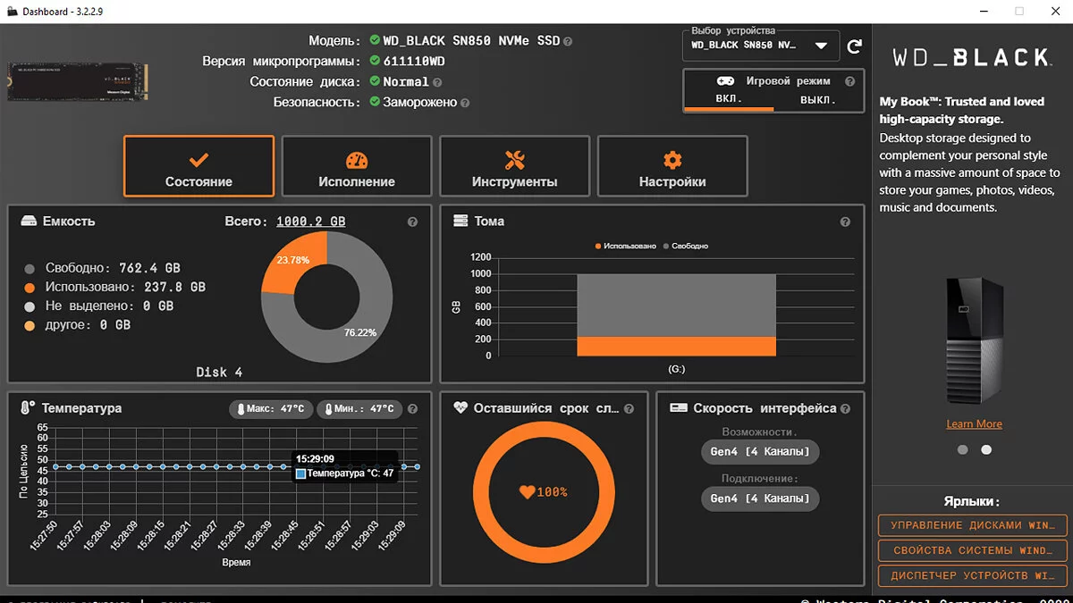
Task: Click help icon next to Состояние диска Normal
Action: (x=437, y=82)
